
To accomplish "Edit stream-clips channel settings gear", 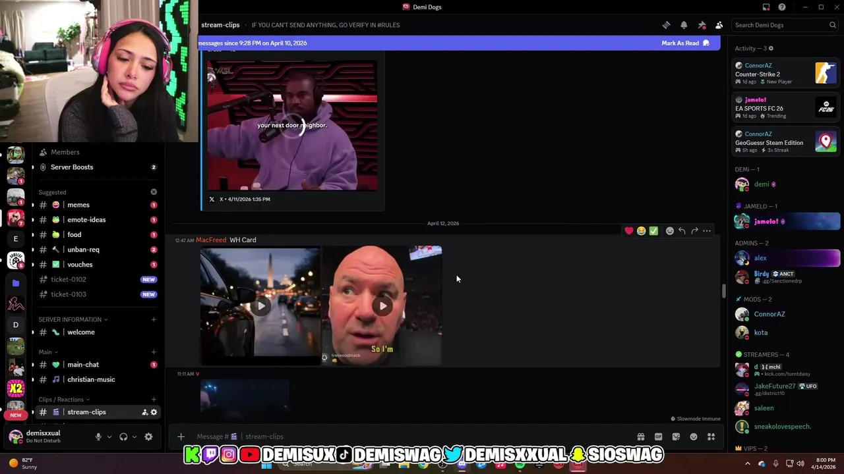I will (154, 412).
